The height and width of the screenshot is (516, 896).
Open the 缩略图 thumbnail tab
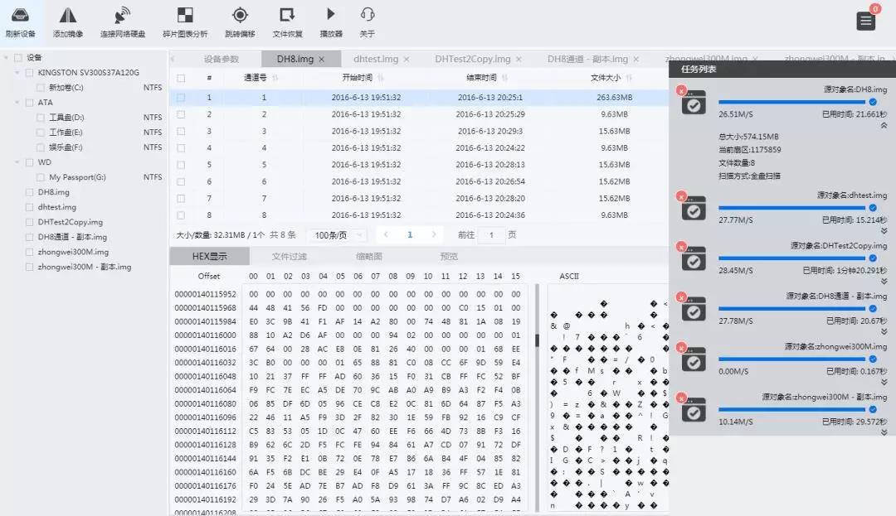tap(369, 257)
